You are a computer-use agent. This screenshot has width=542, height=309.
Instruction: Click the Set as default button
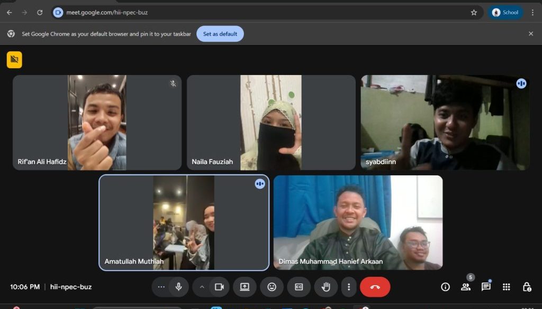[x=220, y=34]
